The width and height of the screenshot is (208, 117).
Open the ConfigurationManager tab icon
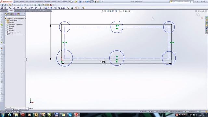pos(12,14)
